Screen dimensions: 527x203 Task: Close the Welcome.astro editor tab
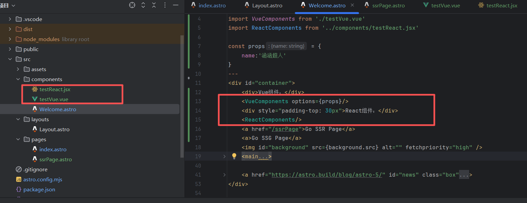click(352, 5)
